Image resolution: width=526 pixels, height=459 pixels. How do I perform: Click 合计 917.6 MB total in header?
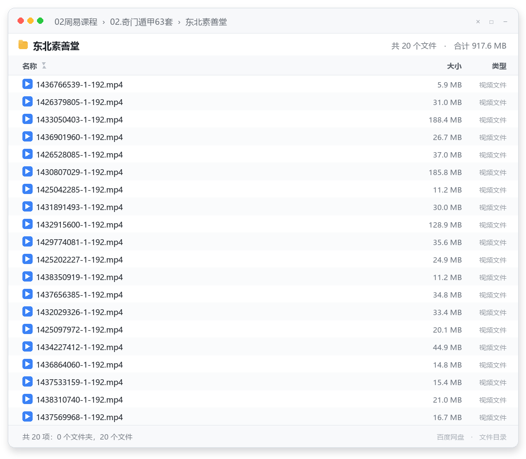pyautogui.click(x=480, y=46)
